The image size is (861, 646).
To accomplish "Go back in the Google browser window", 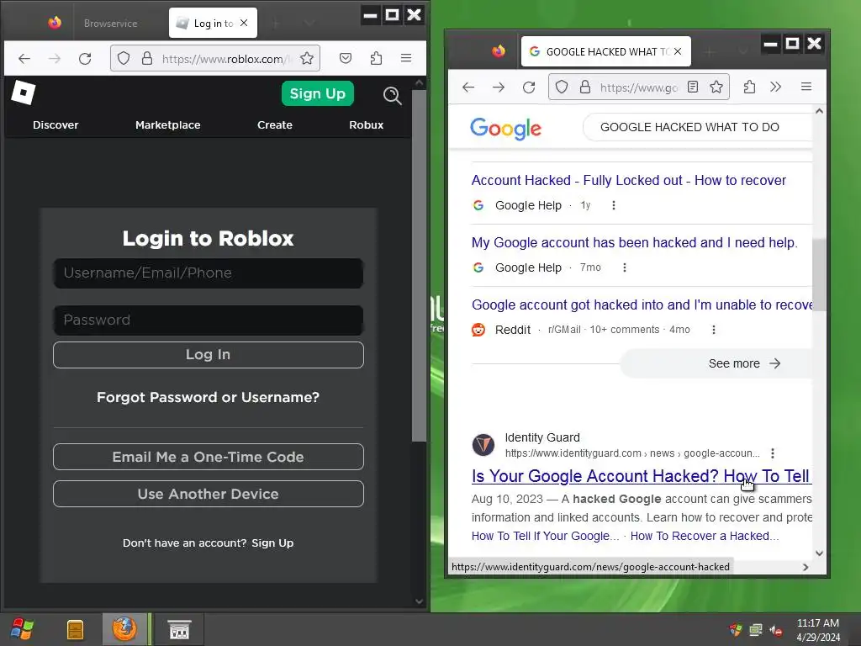I will tap(468, 87).
